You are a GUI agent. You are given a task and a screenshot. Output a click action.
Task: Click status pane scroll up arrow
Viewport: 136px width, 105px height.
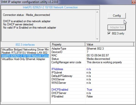(97, 12)
